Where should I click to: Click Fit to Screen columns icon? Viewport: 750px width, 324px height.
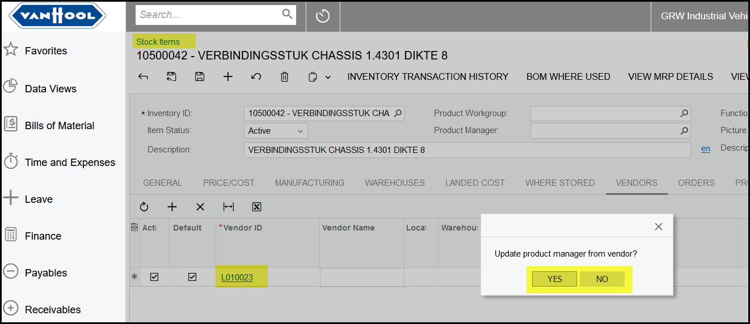(x=229, y=207)
